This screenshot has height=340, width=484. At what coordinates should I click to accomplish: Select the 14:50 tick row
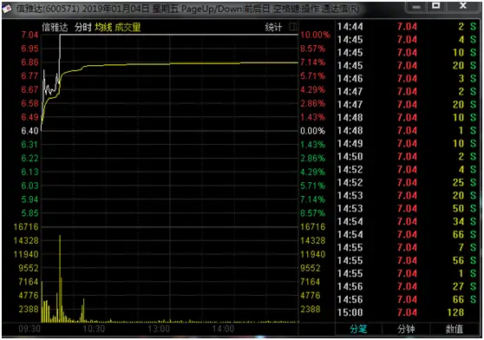[x=407, y=156]
